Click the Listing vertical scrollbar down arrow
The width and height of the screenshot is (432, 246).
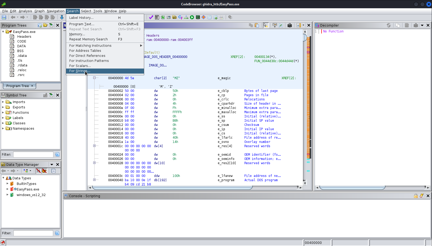tap(305, 183)
